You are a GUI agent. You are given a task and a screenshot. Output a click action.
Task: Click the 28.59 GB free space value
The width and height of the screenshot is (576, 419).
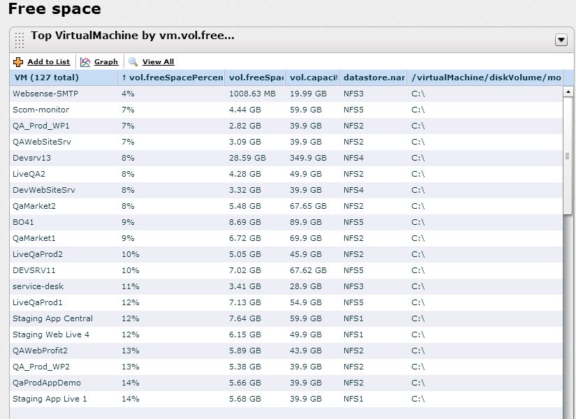[x=247, y=158]
